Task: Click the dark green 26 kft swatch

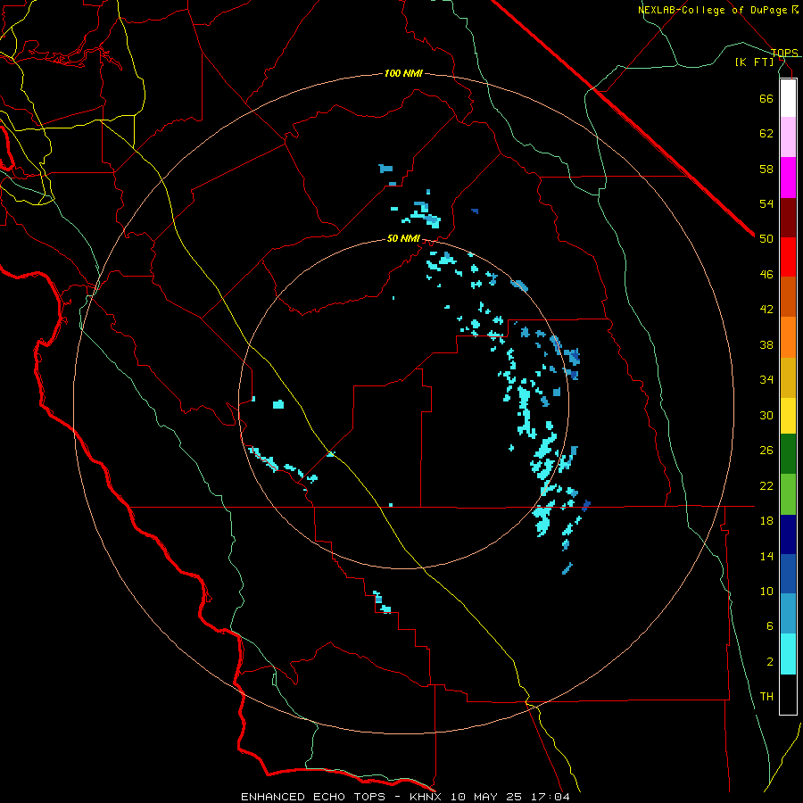Action: (x=788, y=454)
